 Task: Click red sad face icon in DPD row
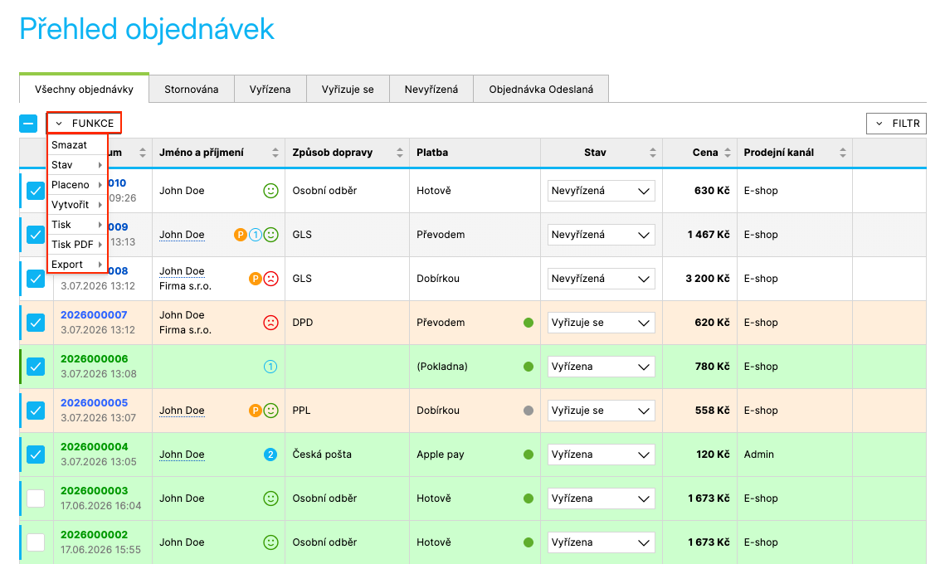270,323
